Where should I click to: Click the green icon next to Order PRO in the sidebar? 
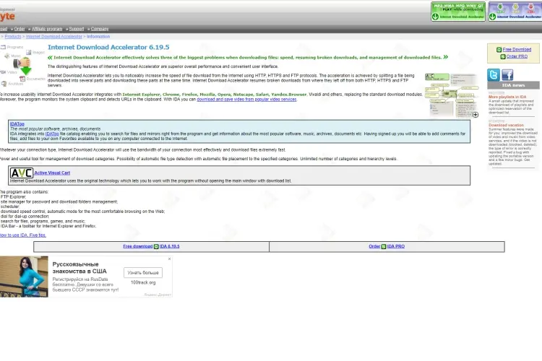point(502,56)
